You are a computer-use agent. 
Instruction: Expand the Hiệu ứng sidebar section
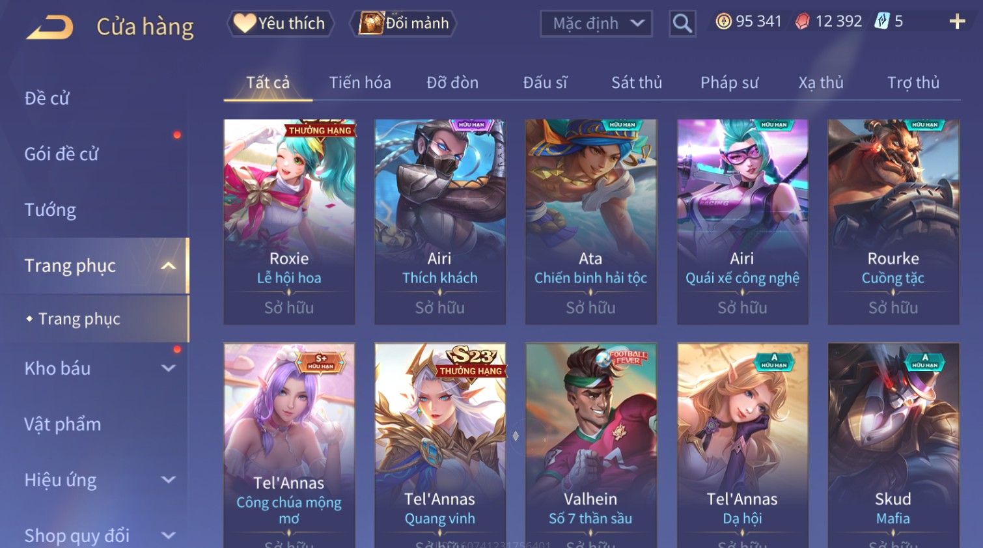[168, 480]
